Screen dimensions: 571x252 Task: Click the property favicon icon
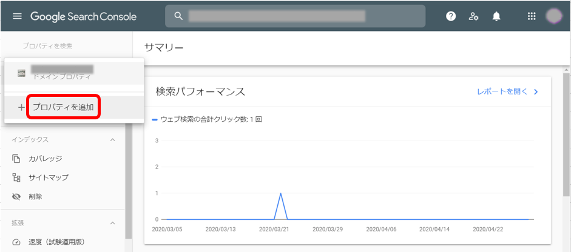pyautogui.click(x=21, y=73)
